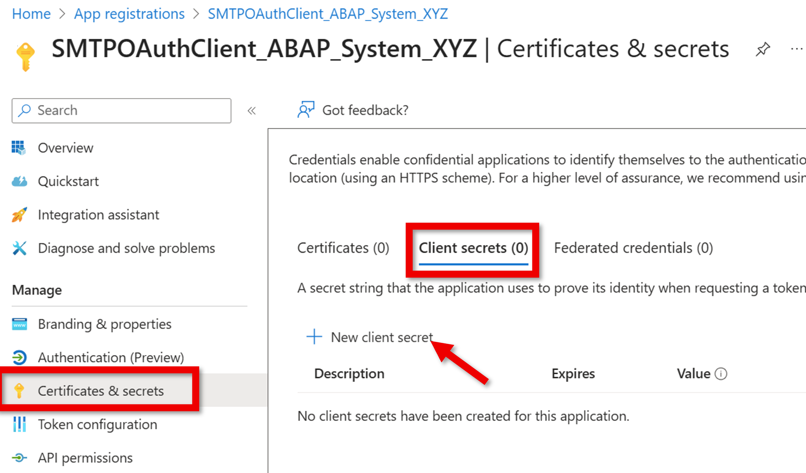The image size is (806, 473).
Task: Switch to Federated credentials (0) tab
Action: pyautogui.click(x=633, y=248)
